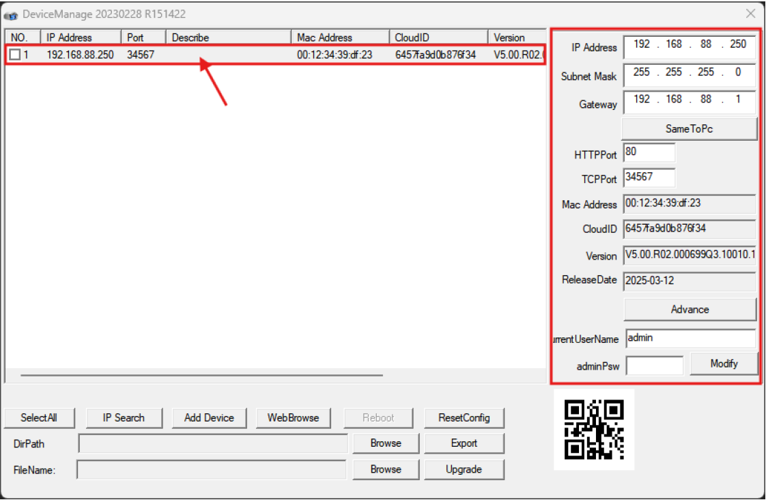Click the ResetConfig button
766x500 pixels.
464,418
